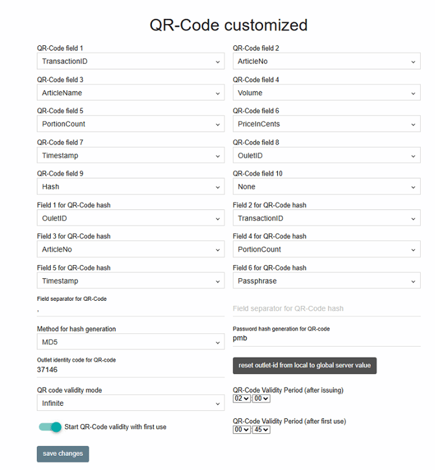Toggle Start QR-Code validity with first use
Screen dimensions: 435x470
pyautogui.click(x=51, y=427)
